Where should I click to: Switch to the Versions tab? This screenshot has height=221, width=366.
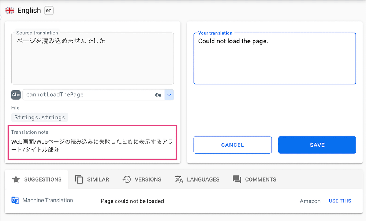coord(142,179)
